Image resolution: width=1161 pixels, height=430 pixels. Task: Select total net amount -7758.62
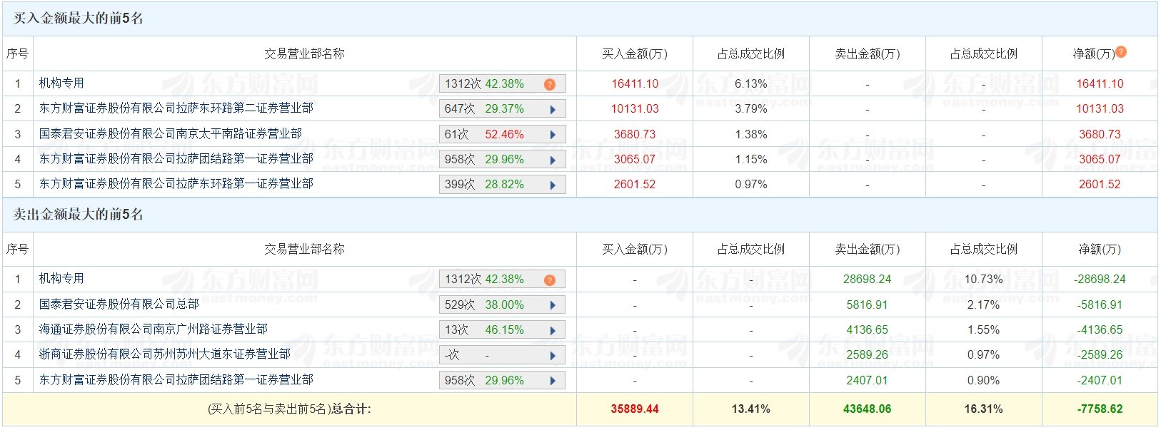tap(1100, 409)
